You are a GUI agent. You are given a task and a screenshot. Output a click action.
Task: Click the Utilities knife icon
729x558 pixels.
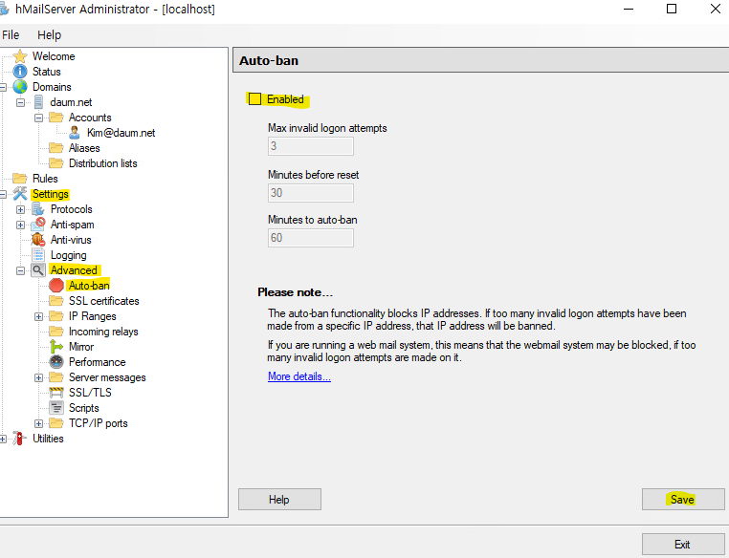[x=19, y=439]
